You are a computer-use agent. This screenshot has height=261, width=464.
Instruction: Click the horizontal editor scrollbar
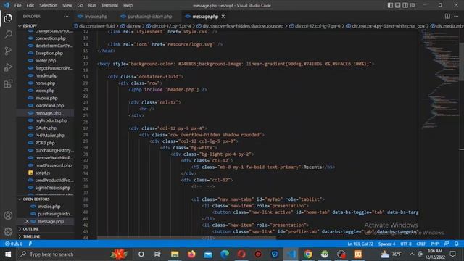pos(186,238)
